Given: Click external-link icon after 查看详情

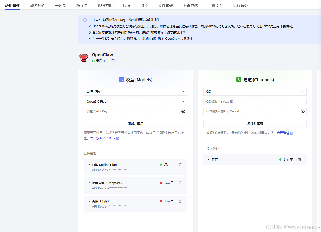Looking at the screenshot, I should point(291,133).
